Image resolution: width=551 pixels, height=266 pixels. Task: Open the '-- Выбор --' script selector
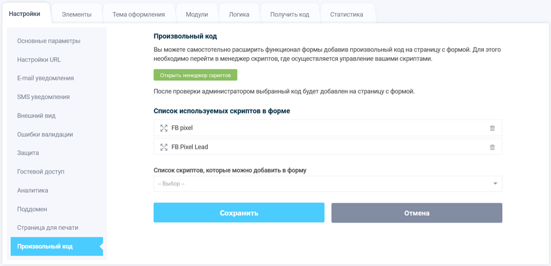click(321, 184)
